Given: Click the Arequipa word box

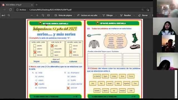Looking at the screenshot, I should point(122,91).
